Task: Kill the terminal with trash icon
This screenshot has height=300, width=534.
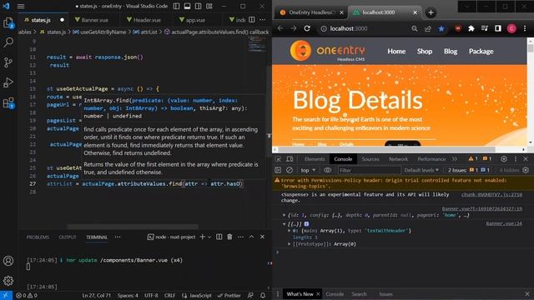Action: [x=229, y=237]
